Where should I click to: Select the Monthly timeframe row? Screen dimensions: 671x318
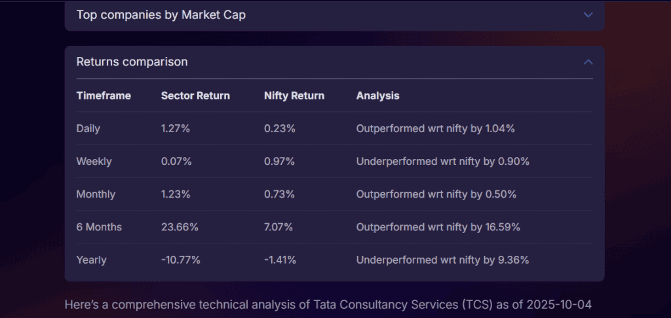[96, 194]
